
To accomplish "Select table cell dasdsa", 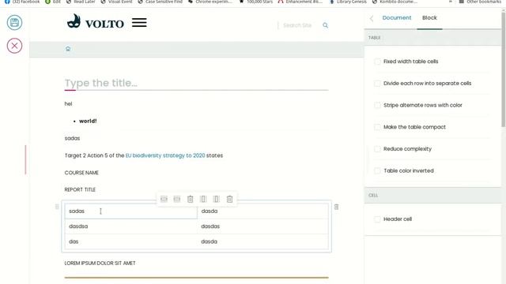I will pos(130,226).
